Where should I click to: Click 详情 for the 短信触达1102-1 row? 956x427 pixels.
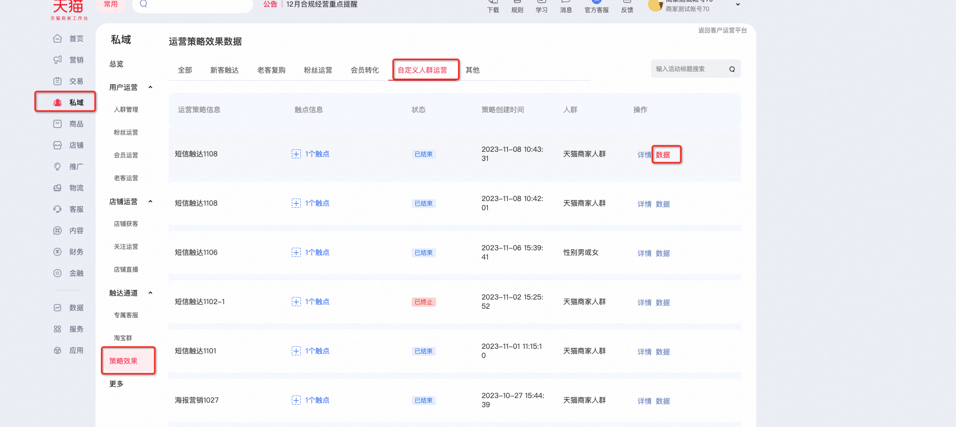coord(644,303)
